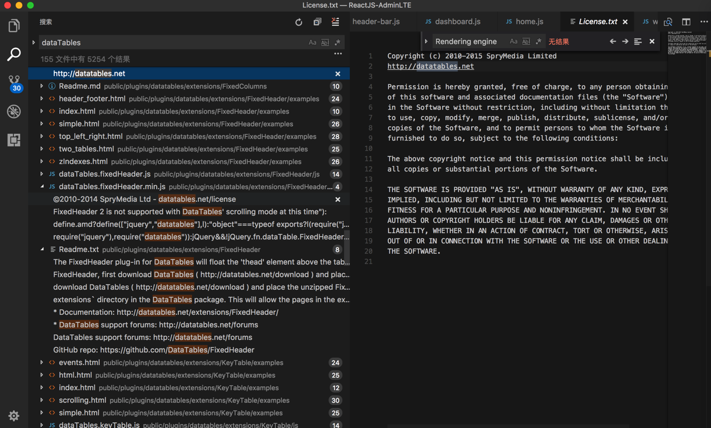Expand Readme.md search result group
The image size is (711, 428).
click(42, 86)
